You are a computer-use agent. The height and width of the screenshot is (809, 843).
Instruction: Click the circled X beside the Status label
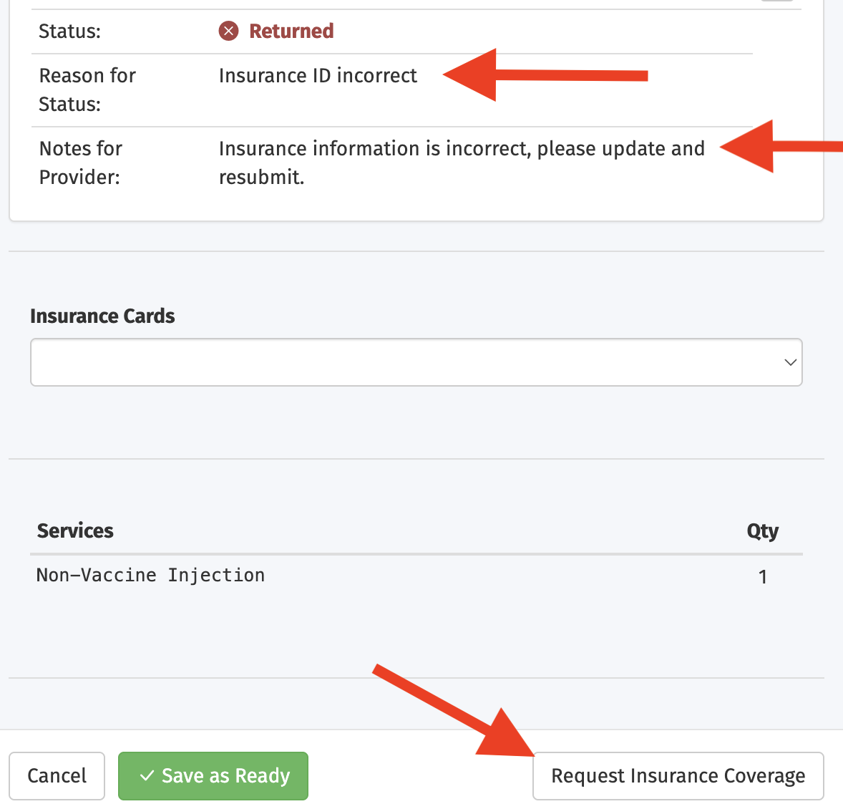point(228,31)
